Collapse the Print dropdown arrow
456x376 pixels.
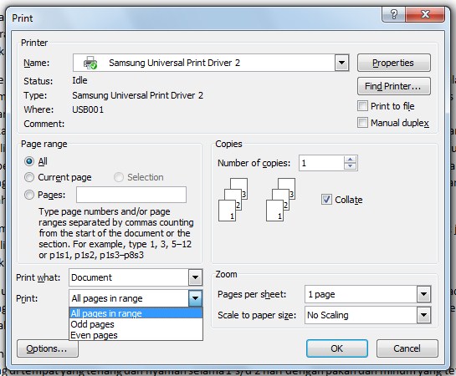(195, 298)
